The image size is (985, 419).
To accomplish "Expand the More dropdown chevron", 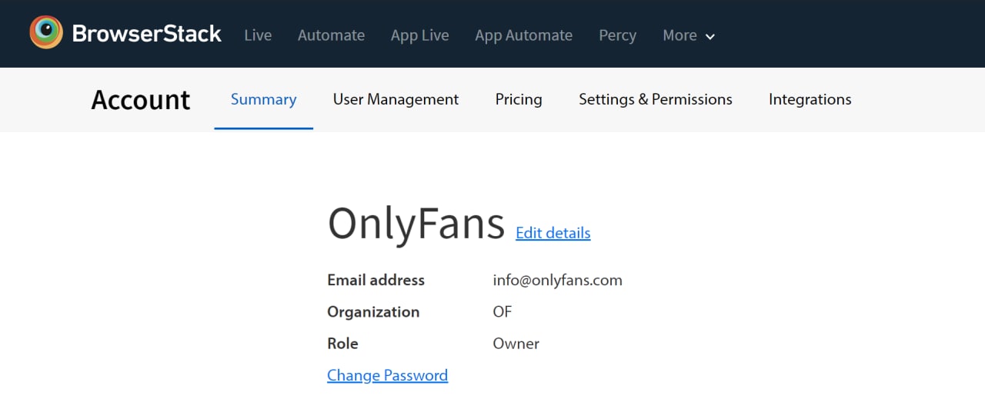I will click(710, 36).
